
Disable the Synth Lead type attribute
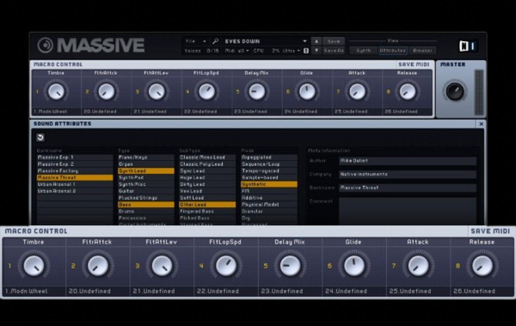tap(146, 171)
